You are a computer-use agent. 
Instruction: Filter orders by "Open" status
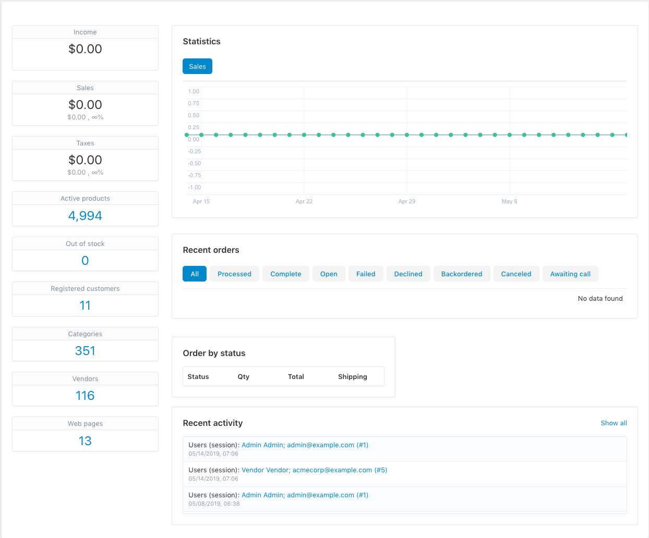point(329,273)
